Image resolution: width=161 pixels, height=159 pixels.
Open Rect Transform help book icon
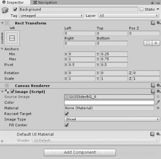click(x=153, y=23)
